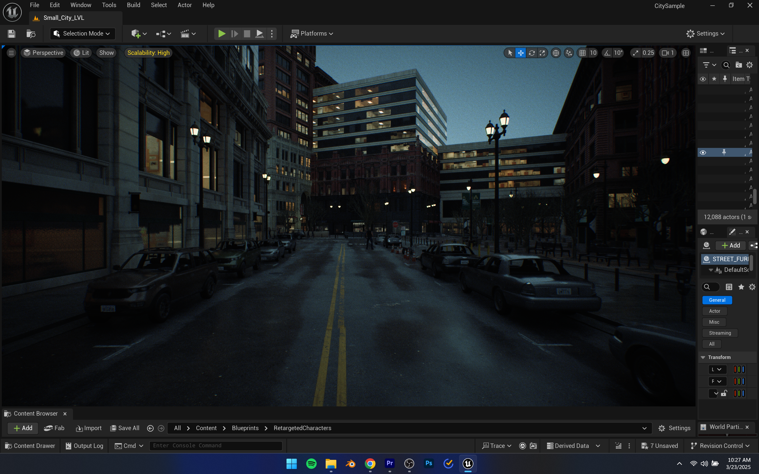Screen dimensions: 759x474
Task: Open Spotify from the Windows taskbar
Action: [311, 464]
